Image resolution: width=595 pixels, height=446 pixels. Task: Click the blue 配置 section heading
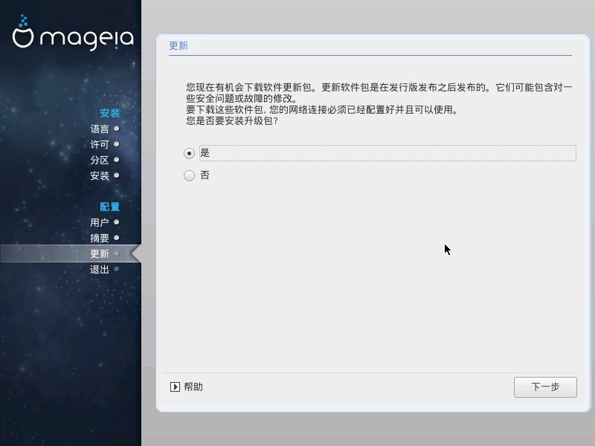109,207
